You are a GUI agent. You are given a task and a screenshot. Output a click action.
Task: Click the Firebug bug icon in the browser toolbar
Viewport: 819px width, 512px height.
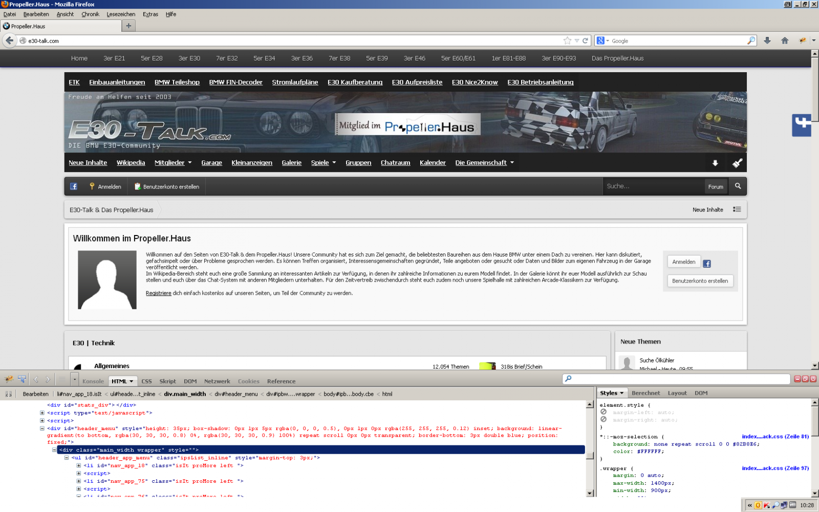point(803,40)
